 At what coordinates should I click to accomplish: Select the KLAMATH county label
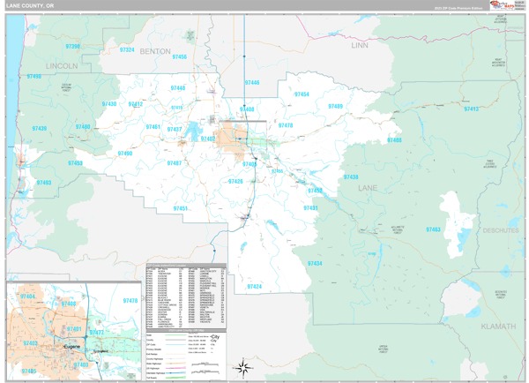coord(499,326)
